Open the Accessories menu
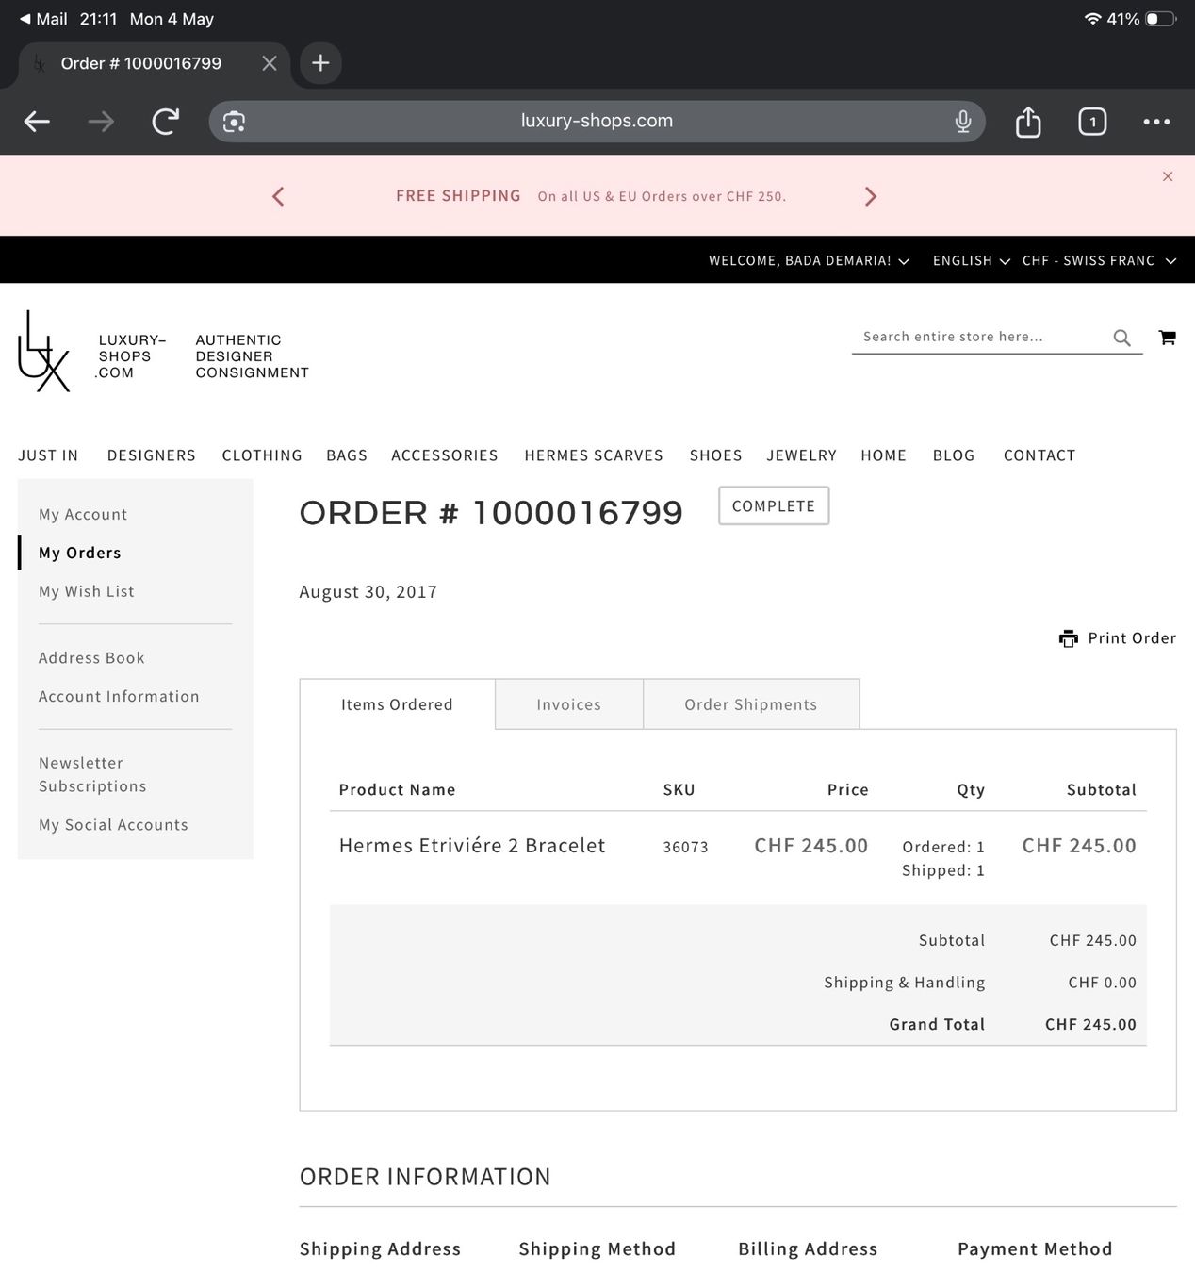 tap(445, 455)
